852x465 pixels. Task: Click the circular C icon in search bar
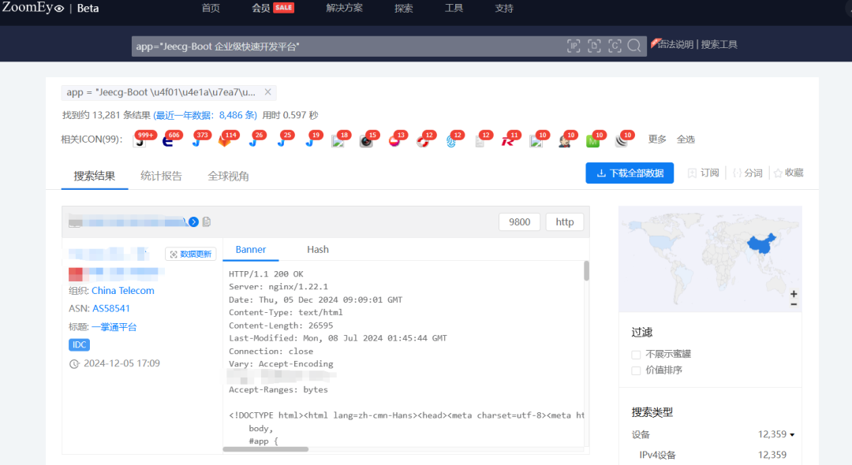(615, 46)
